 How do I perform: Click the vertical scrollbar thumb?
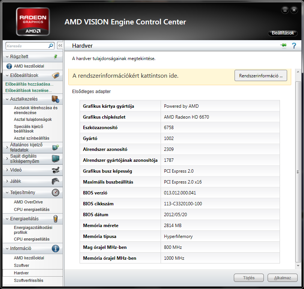pyautogui.click(x=298, y=172)
